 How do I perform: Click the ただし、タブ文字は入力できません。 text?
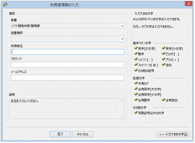(x=153, y=27)
